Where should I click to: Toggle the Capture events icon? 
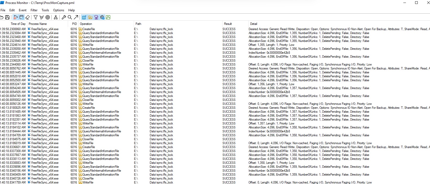[x=16, y=17]
